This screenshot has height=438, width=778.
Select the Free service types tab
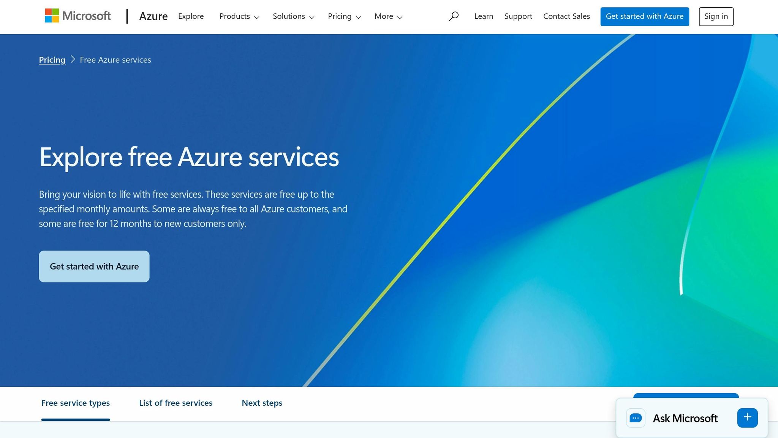(76, 403)
